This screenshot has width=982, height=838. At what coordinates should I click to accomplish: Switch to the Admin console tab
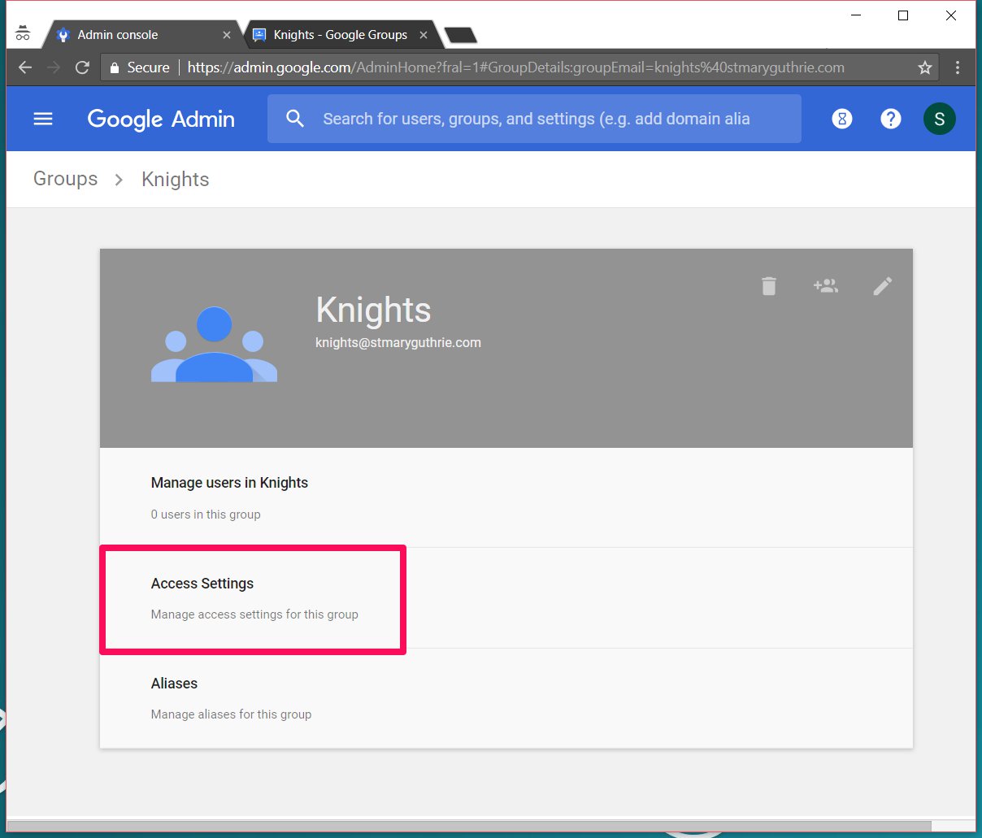pos(142,35)
